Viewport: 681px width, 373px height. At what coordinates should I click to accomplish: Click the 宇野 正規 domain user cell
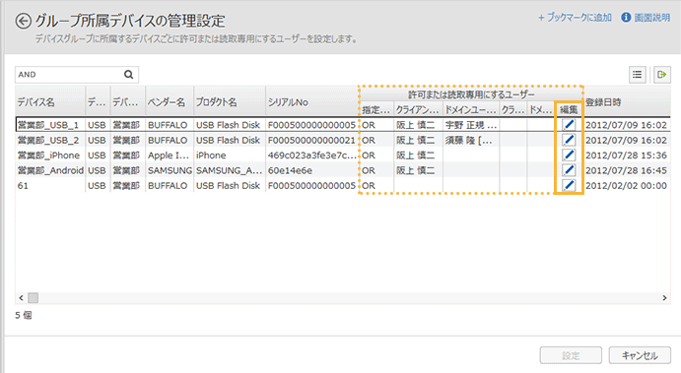471,125
